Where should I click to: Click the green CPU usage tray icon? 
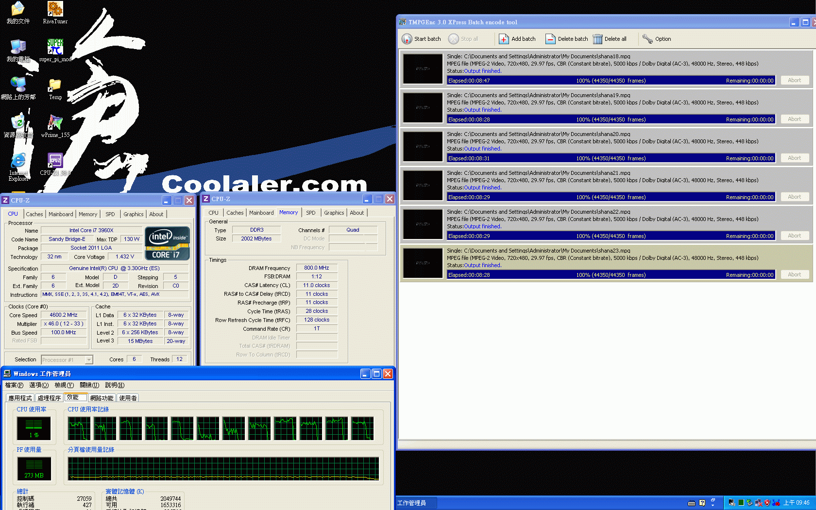[741, 503]
